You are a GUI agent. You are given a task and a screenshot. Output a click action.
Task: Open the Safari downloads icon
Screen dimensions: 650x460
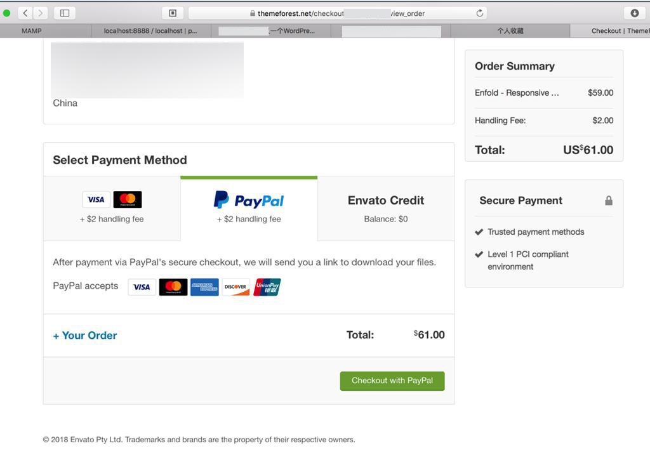(634, 13)
